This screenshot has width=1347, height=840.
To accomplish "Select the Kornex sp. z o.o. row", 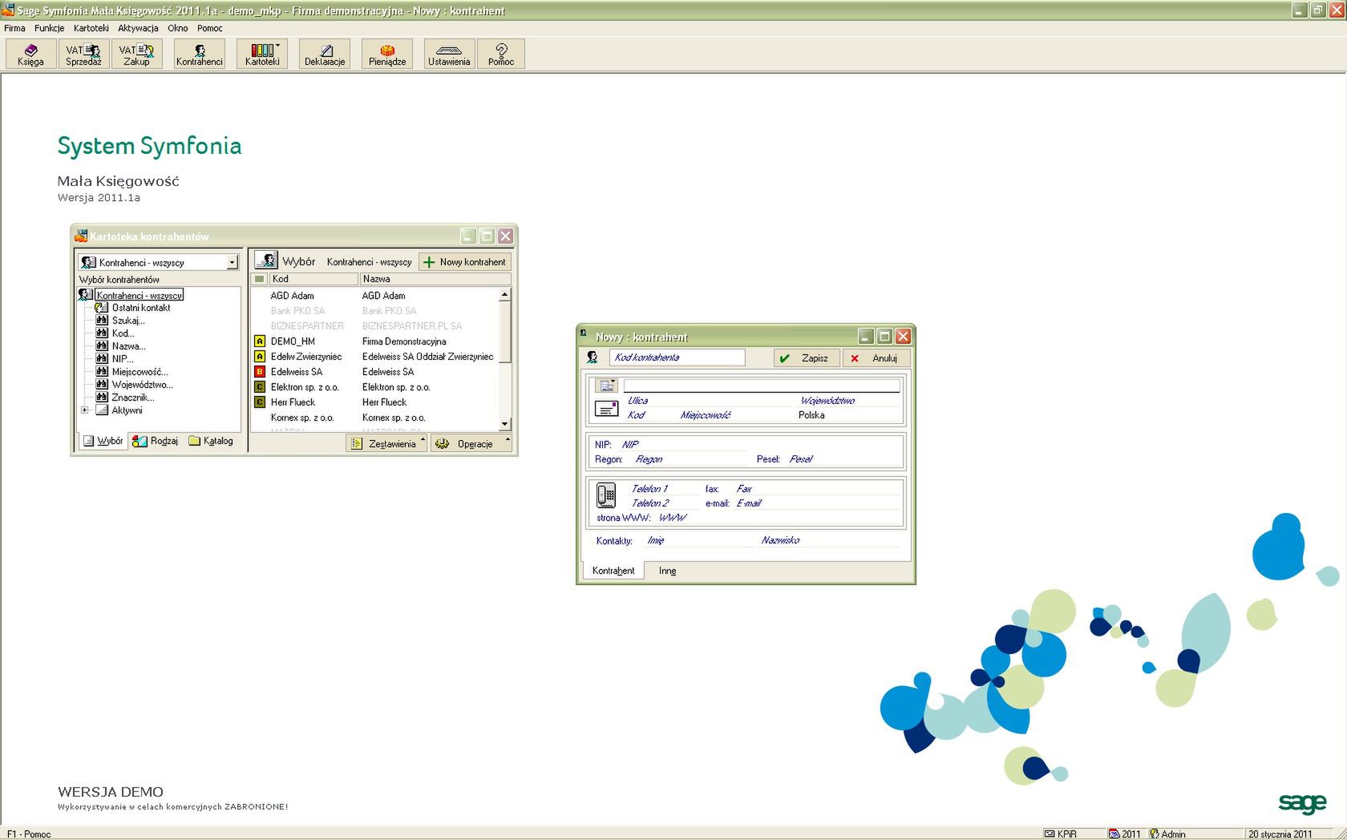I will point(374,418).
